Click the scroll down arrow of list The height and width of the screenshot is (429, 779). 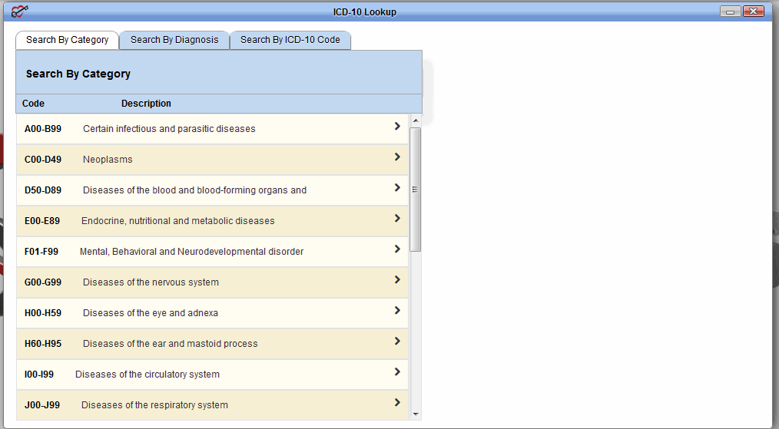416,414
